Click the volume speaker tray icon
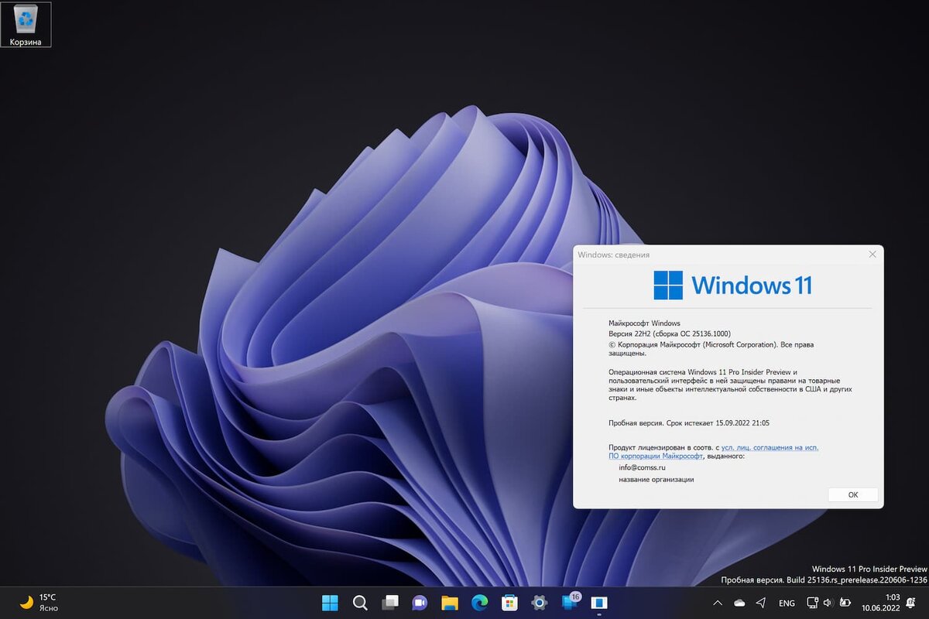The image size is (929, 619). click(828, 603)
